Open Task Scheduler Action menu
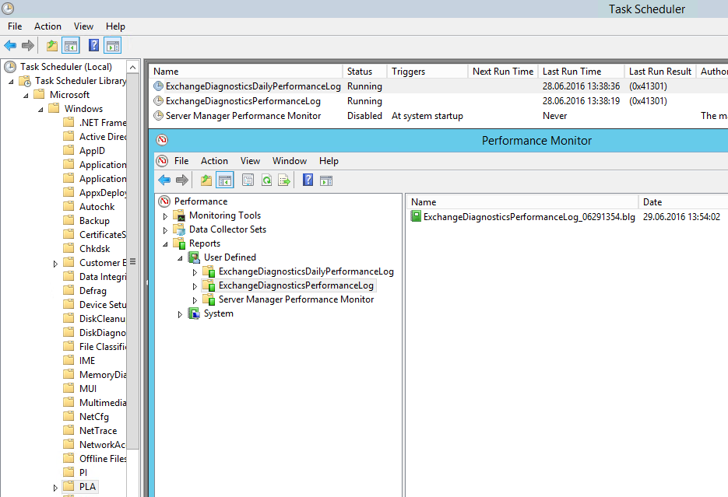This screenshot has width=728, height=497. 47,26
